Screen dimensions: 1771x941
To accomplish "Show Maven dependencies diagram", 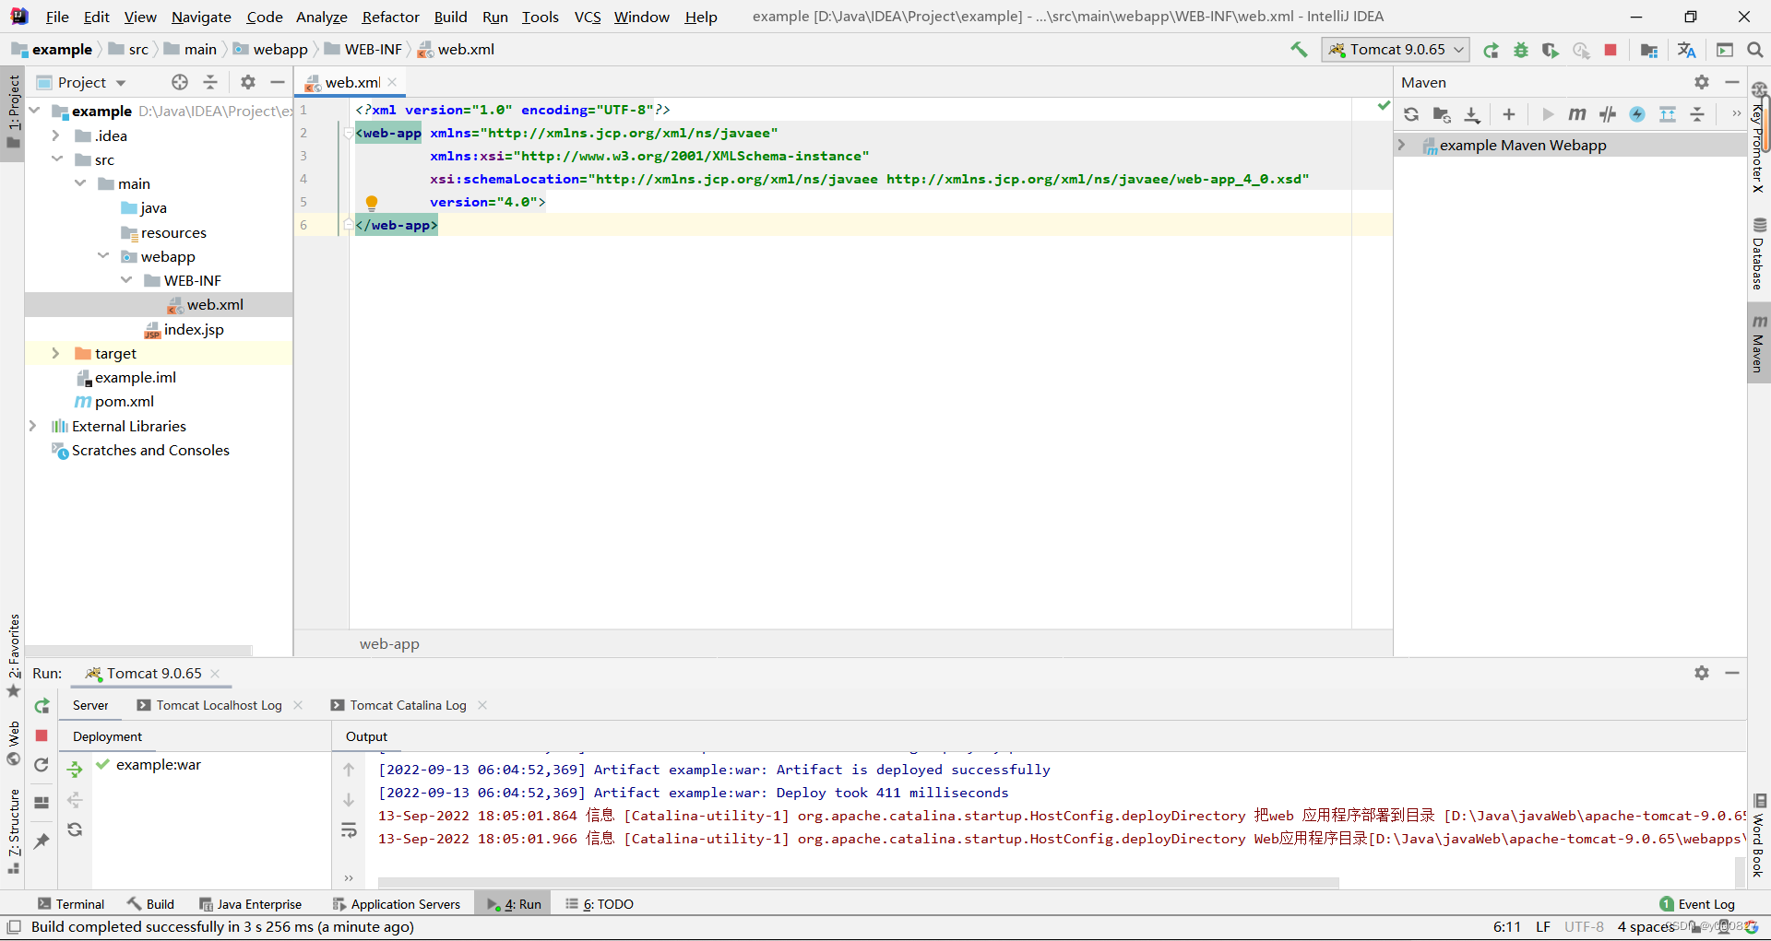I will 1668,114.
